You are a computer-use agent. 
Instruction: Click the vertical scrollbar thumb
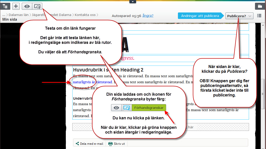263,94
